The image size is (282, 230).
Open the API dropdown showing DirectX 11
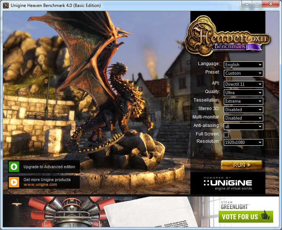[x=243, y=84]
